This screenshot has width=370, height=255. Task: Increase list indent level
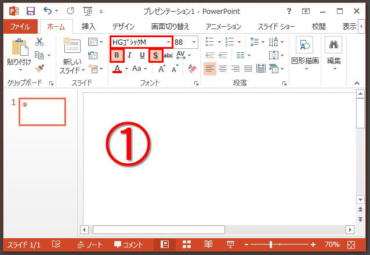coord(223,55)
